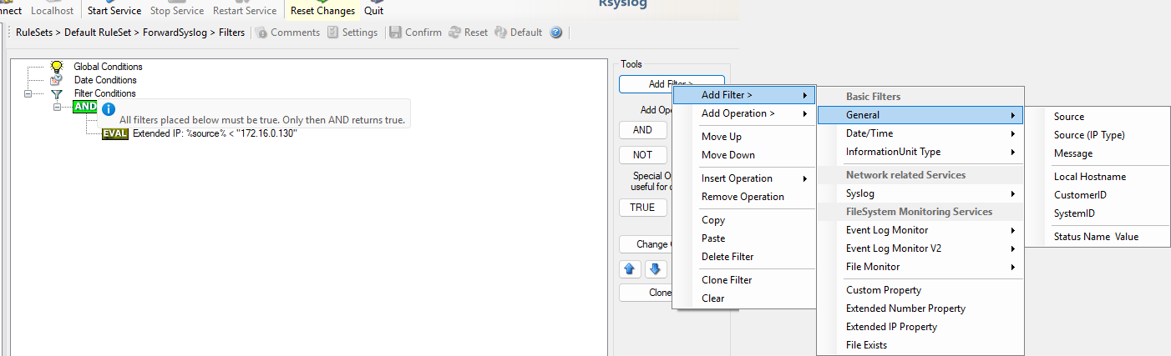Expand the Insert Operation submenu
1171x356 pixels.
pyautogui.click(x=744, y=178)
